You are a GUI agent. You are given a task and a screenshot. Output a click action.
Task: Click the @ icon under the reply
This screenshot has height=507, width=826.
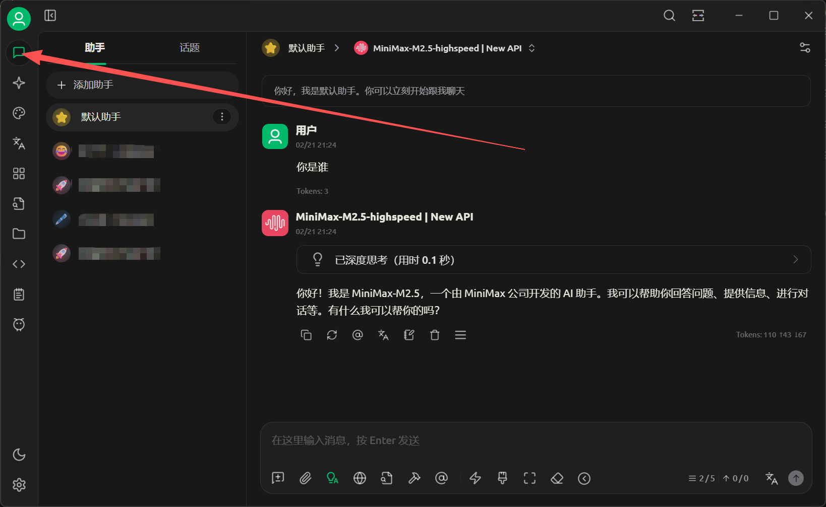358,335
